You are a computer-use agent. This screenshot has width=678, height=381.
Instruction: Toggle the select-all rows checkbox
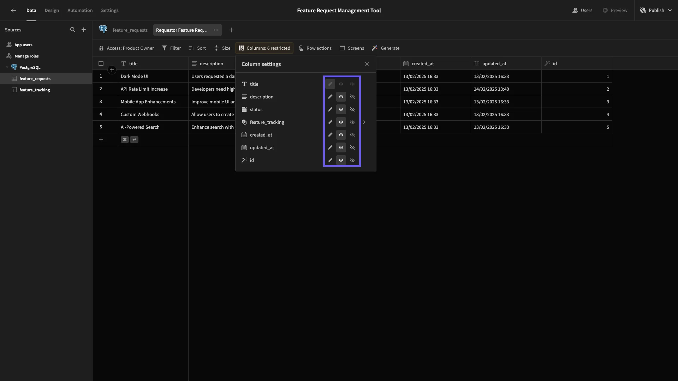(101, 64)
